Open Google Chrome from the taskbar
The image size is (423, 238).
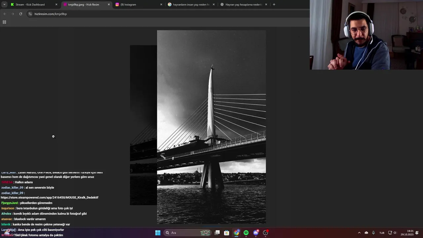[x=236, y=233]
